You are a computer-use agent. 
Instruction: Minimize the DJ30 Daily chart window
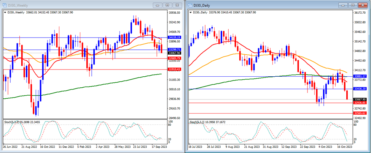click(x=343, y=5)
